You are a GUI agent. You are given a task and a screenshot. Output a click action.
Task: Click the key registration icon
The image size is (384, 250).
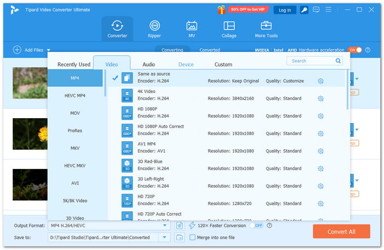304,10
